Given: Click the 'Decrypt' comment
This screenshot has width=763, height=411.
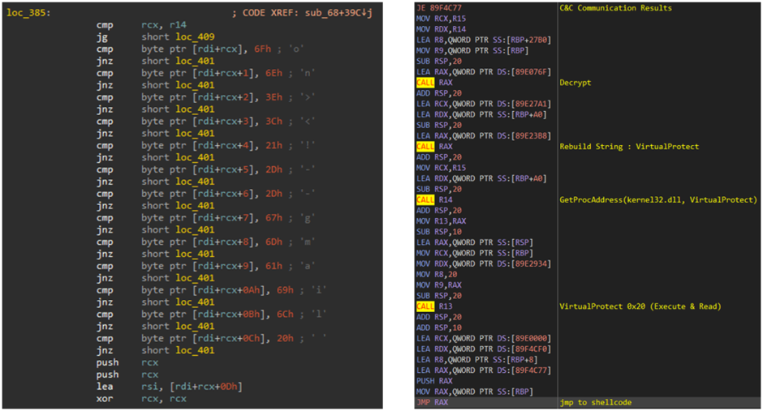Looking at the screenshot, I should [575, 83].
